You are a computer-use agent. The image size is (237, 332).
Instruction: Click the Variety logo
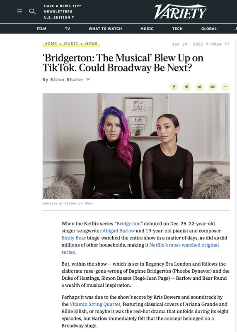tap(181, 12)
